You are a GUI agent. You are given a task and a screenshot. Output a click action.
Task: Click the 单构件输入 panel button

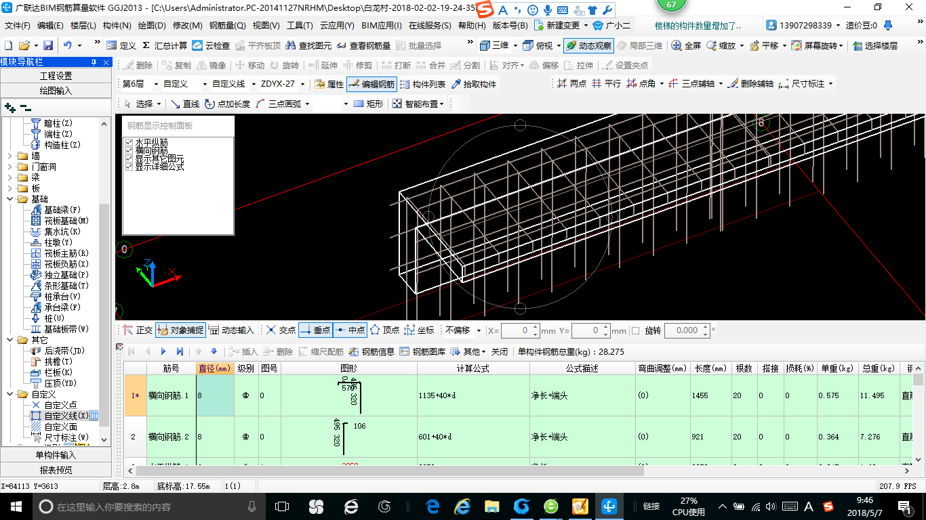[x=56, y=455]
